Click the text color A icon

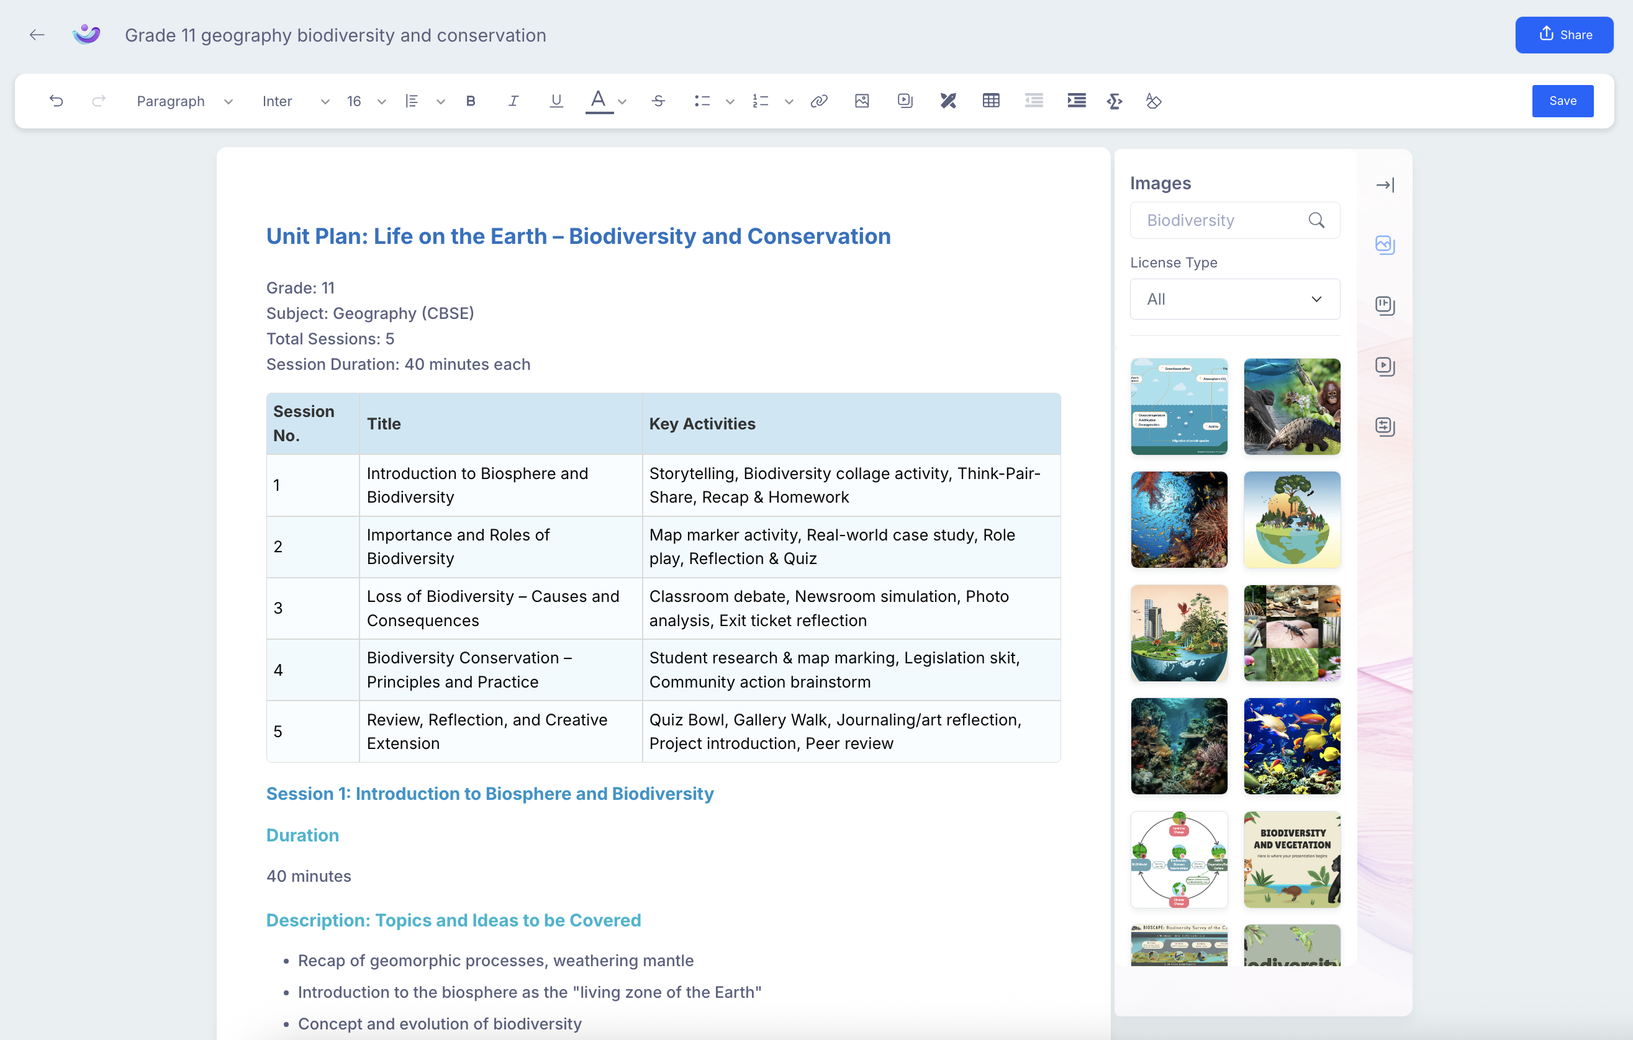[598, 101]
